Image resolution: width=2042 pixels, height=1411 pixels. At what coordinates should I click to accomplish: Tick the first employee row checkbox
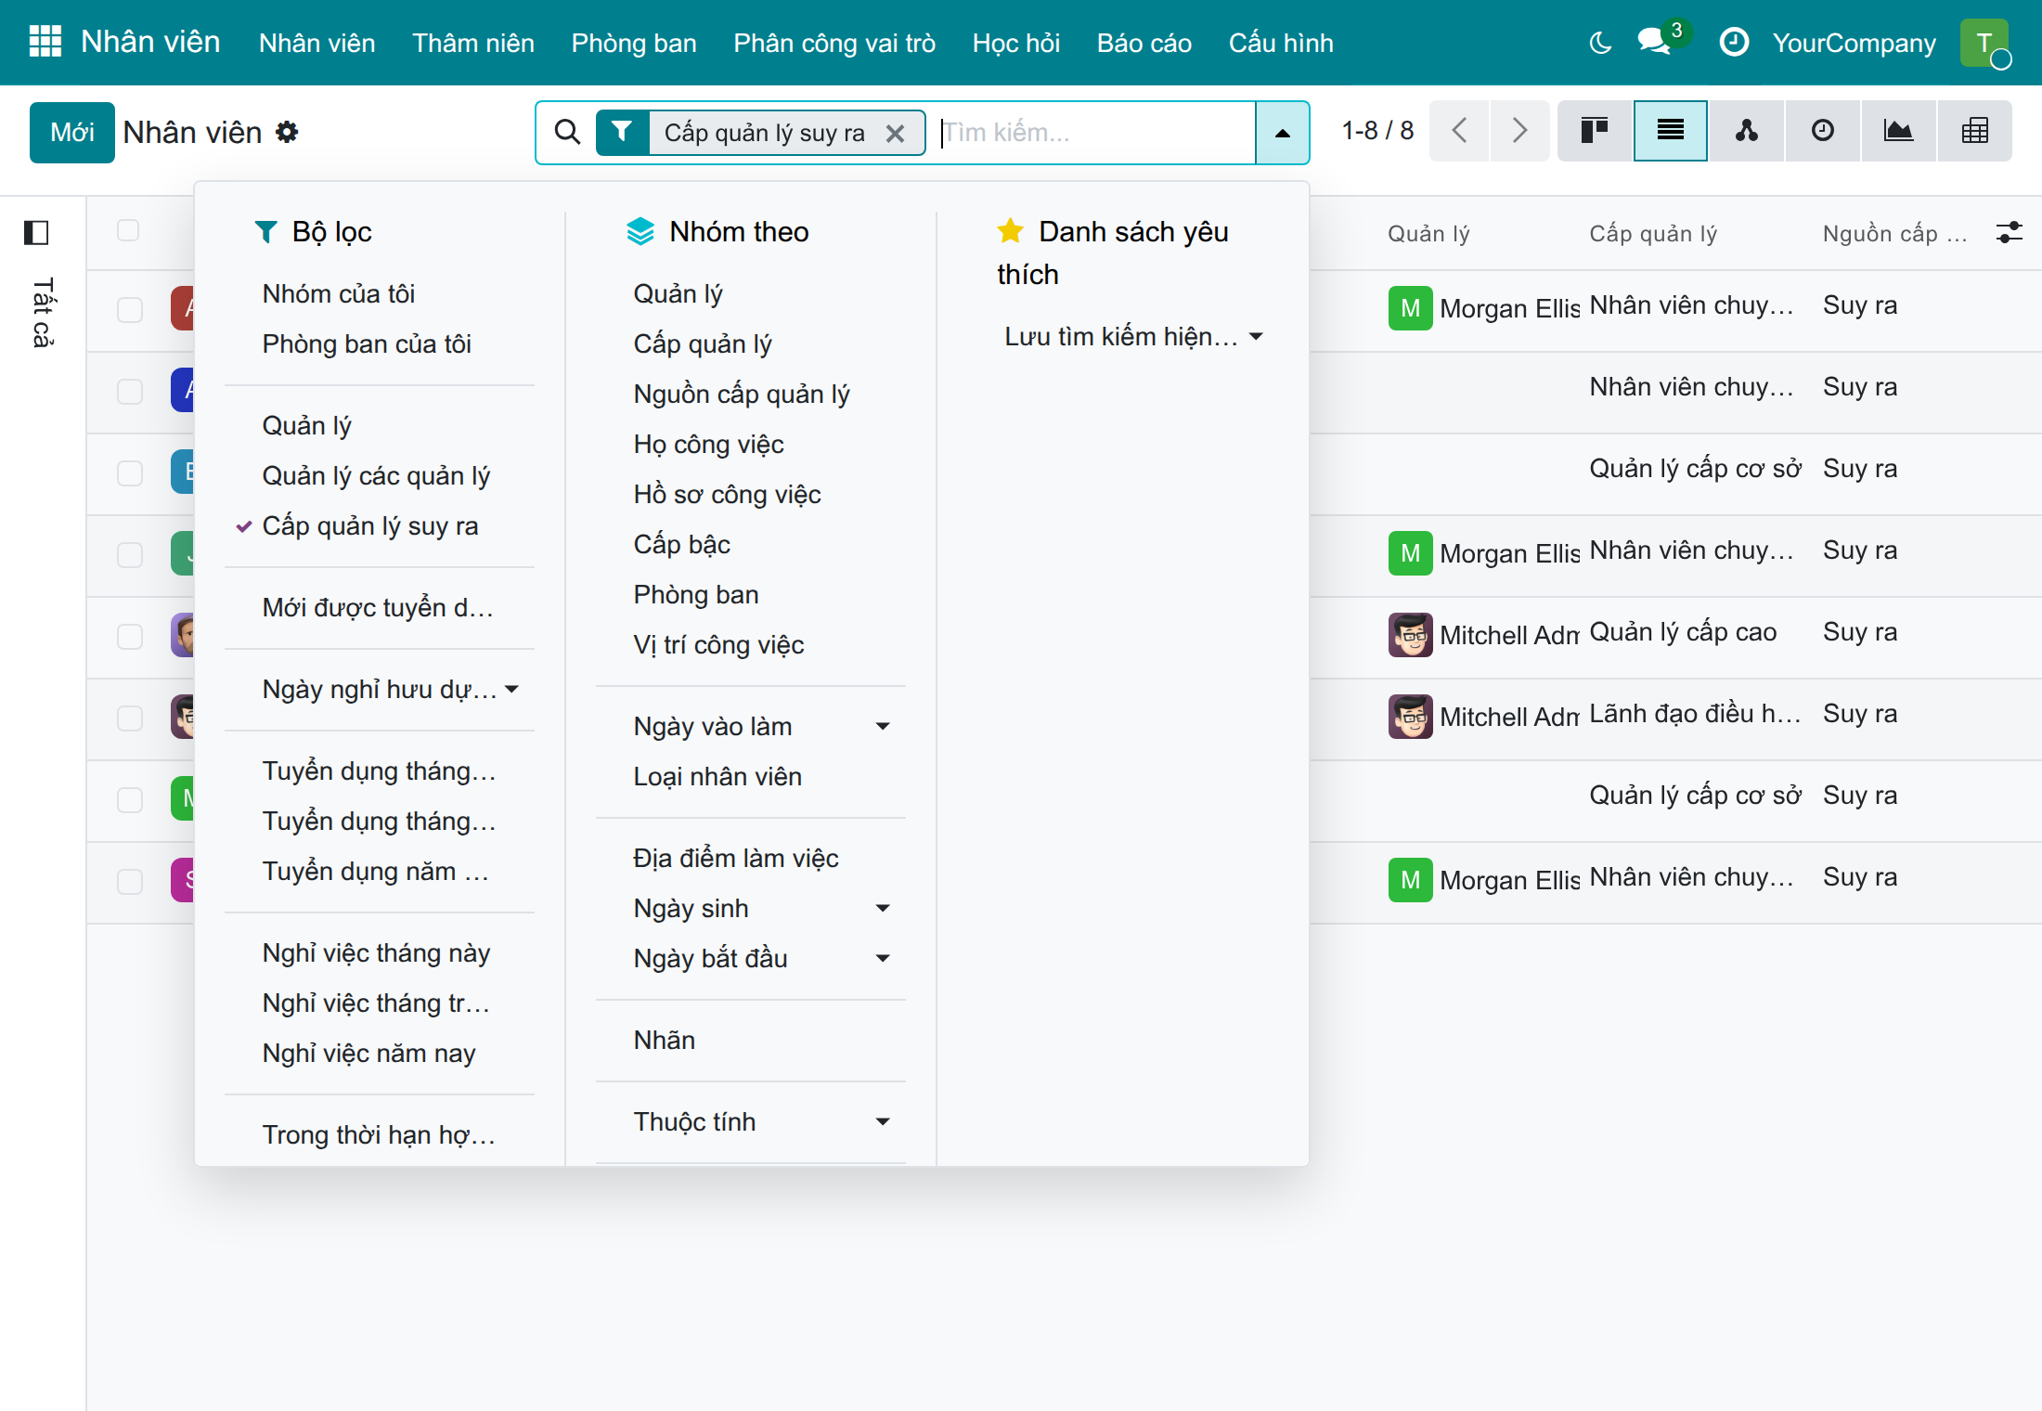130,310
